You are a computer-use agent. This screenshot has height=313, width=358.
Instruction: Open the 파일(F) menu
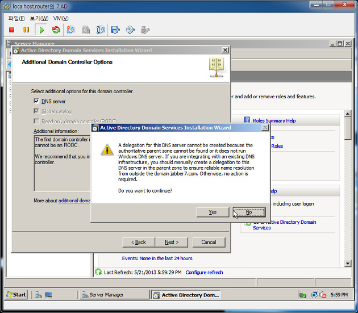point(16,18)
